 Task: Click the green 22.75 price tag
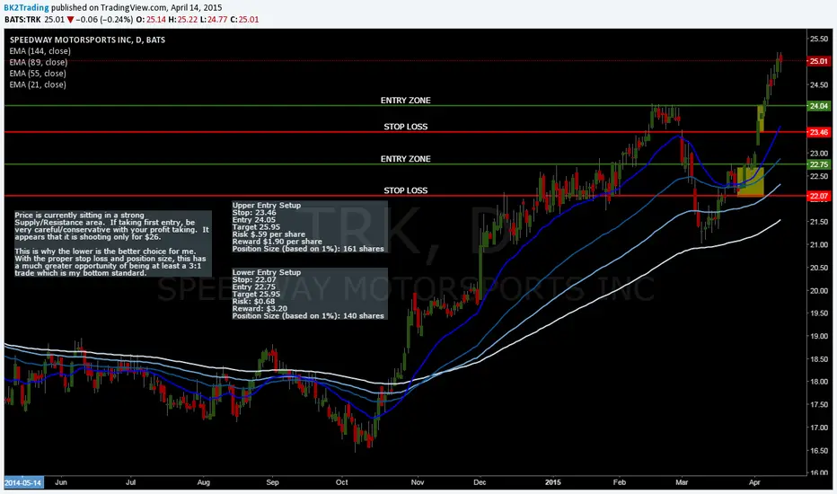(x=819, y=164)
